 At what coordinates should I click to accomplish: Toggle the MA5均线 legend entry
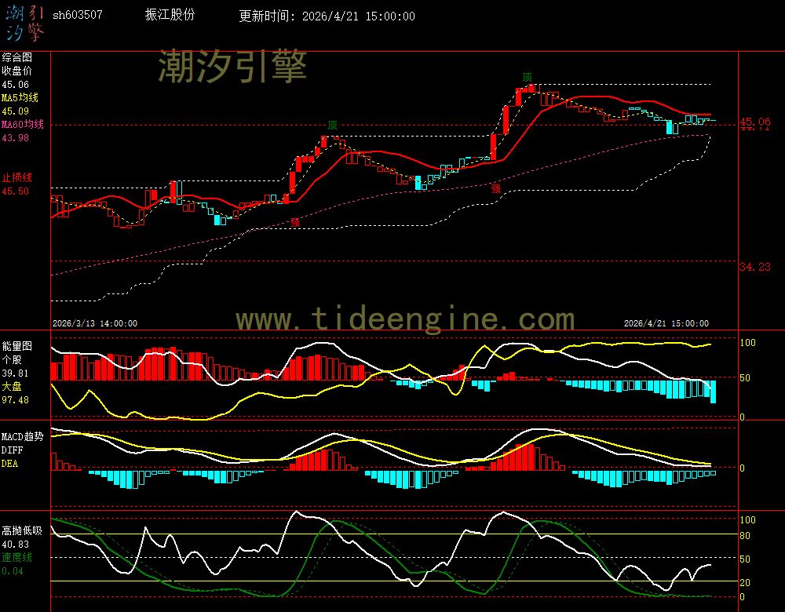click(x=20, y=98)
